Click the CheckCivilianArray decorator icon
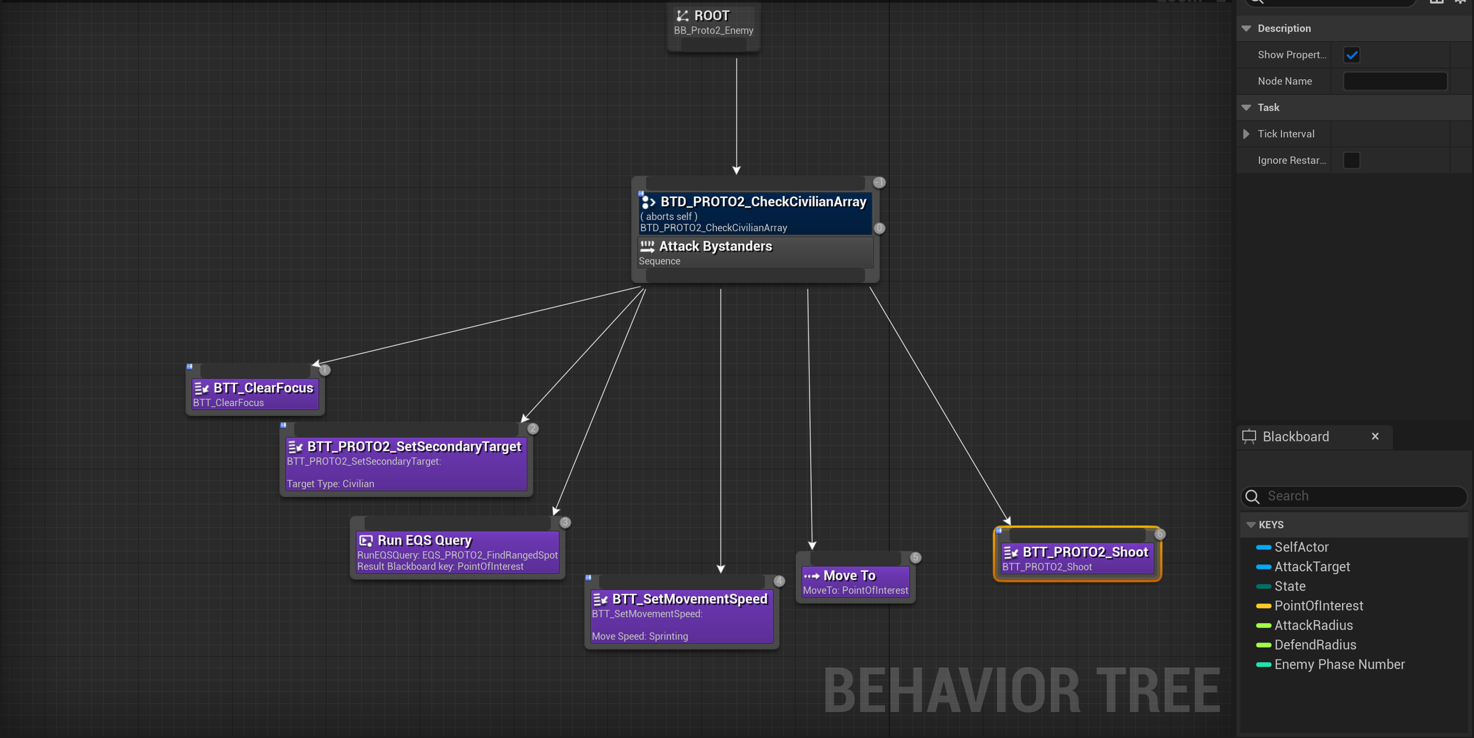 [648, 202]
